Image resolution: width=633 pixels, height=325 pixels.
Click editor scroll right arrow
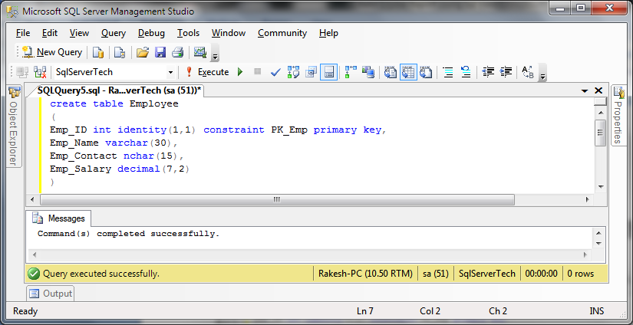tap(588, 199)
